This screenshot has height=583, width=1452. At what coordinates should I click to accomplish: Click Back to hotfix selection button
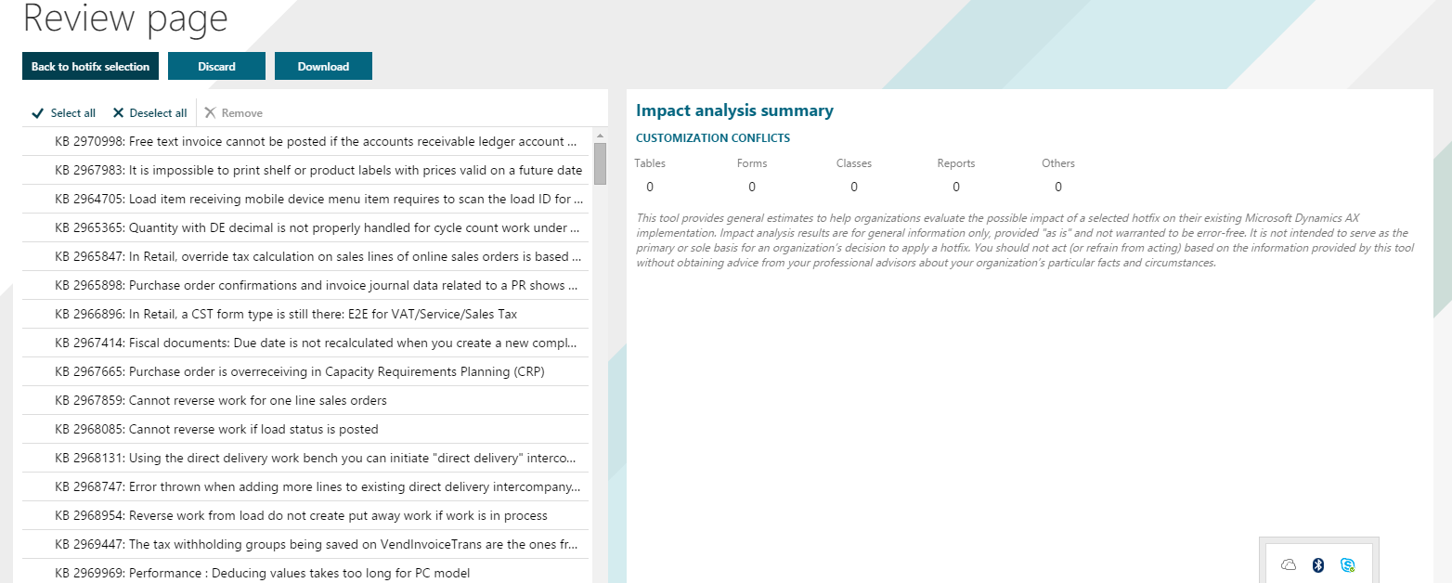90,66
